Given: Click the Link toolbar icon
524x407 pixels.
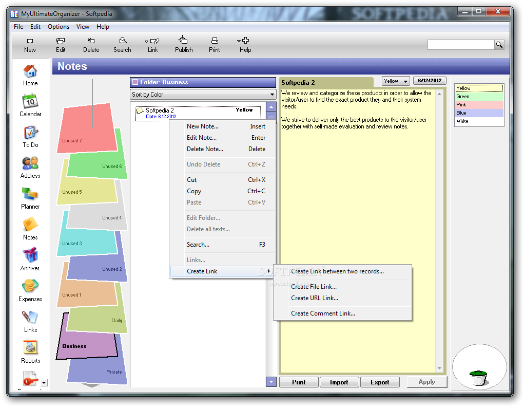Looking at the screenshot, I should pyautogui.click(x=154, y=41).
